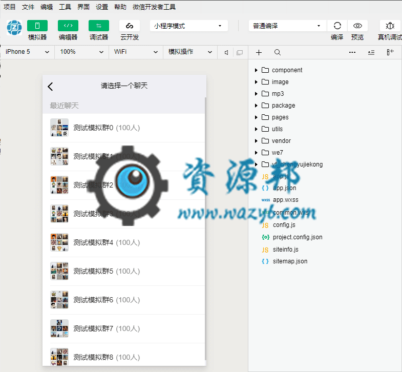Screen dimensions: 402x372
Task: Click the hide file panel icon
Action: (x=390, y=52)
